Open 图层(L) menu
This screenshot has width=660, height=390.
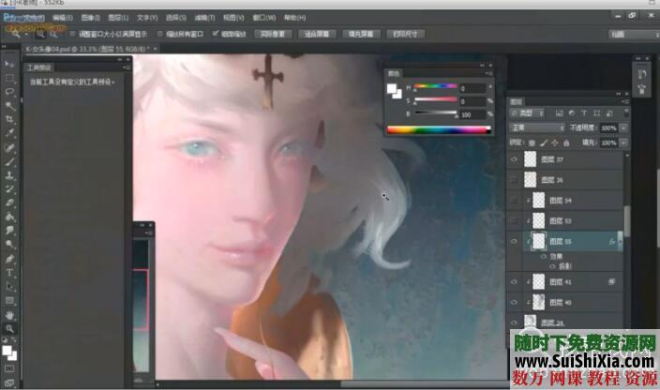[x=118, y=18]
